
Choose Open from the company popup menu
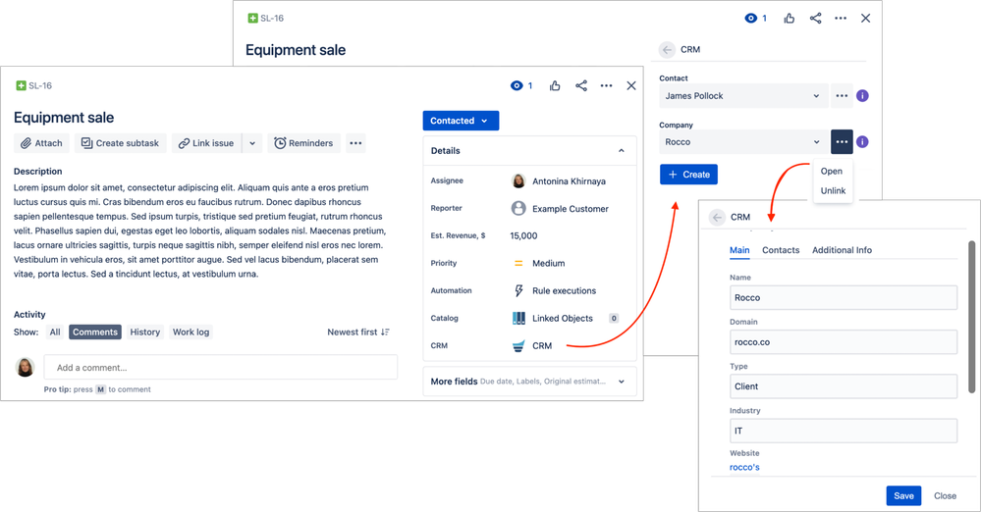pyautogui.click(x=832, y=172)
